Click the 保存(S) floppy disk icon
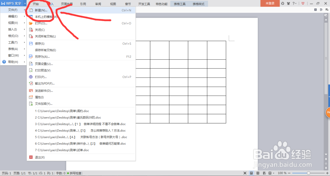This screenshot has width=330, height=176. (31, 44)
